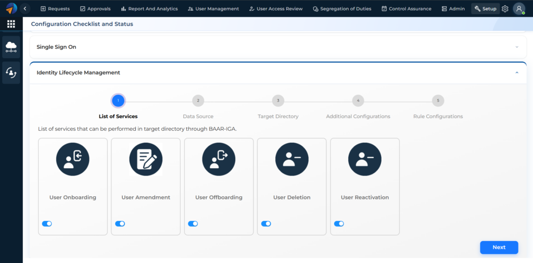
Task: Open settings gear in top bar
Action: click(x=505, y=9)
